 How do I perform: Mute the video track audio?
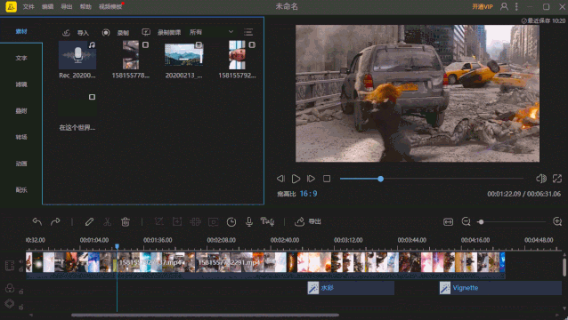[x=21, y=261]
